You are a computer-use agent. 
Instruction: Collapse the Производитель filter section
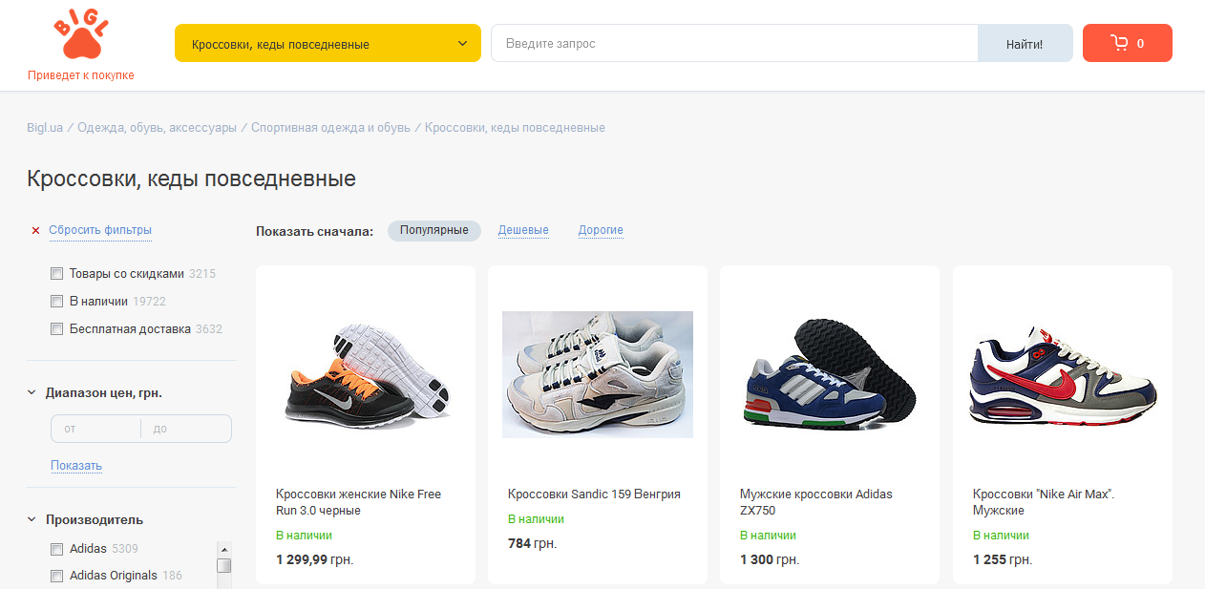pyautogui.click(x=32, y=519)
